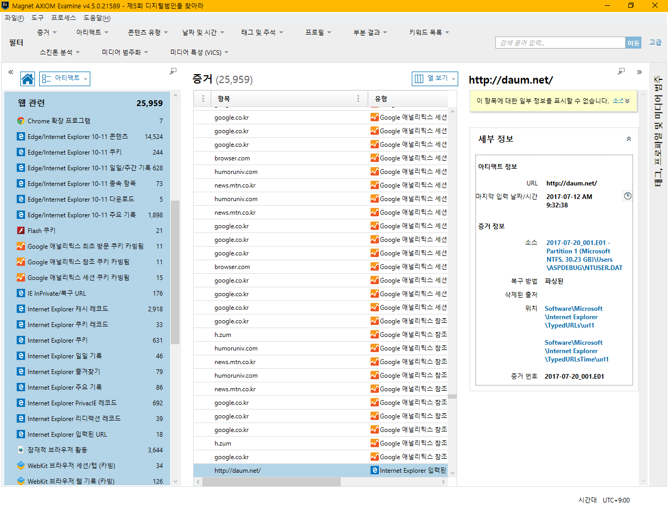Open the 파일 menu
668x514 pixels.
(14, 18)
